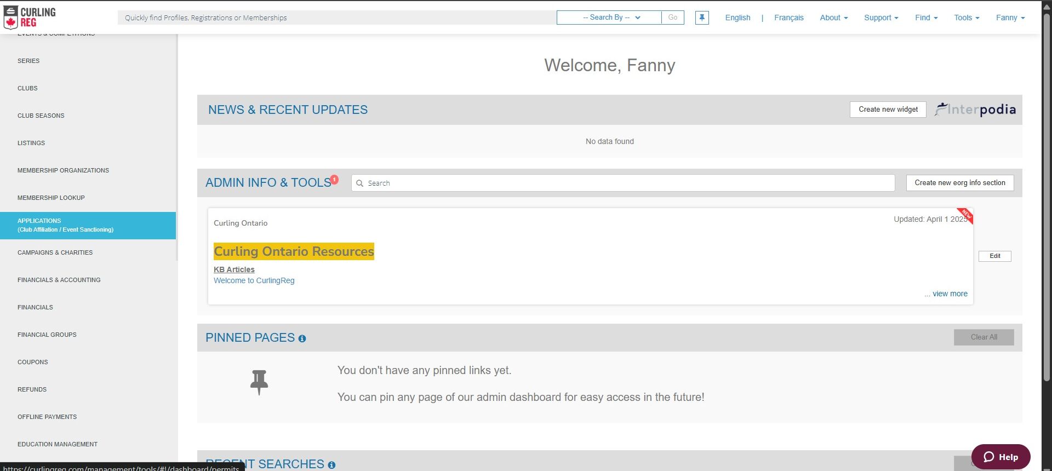Open Listings in the sidebar
The height and width of the screenshot is (471, 1052).
88,143
